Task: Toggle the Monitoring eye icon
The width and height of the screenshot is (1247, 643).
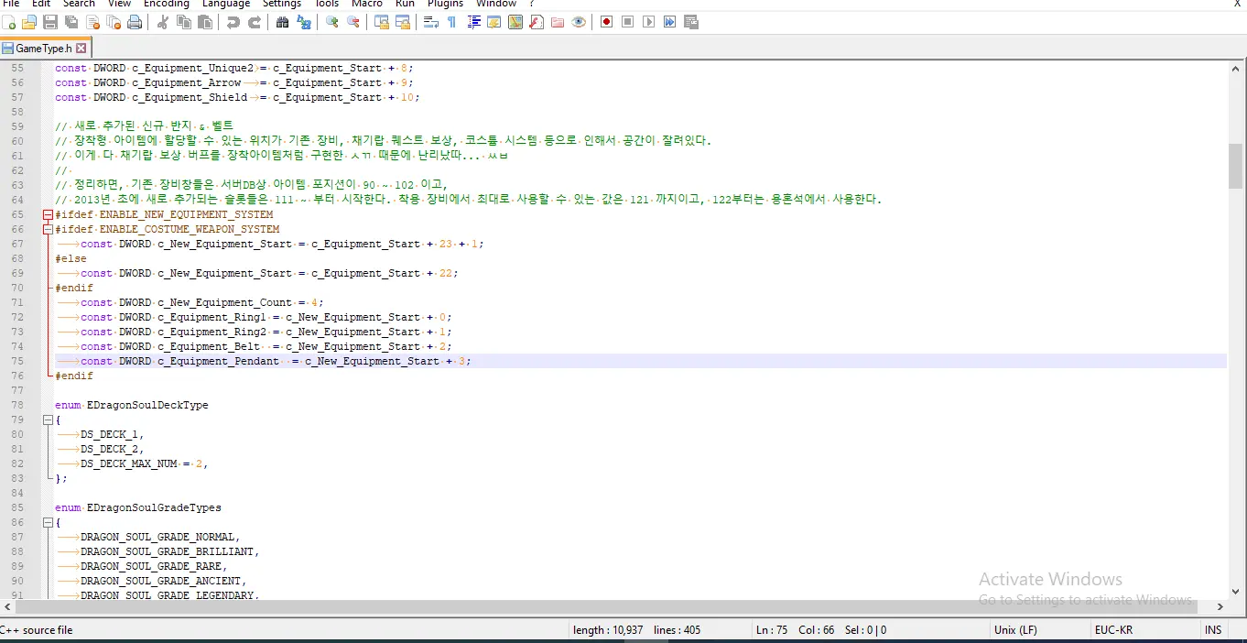Action: tap(579, 22)
